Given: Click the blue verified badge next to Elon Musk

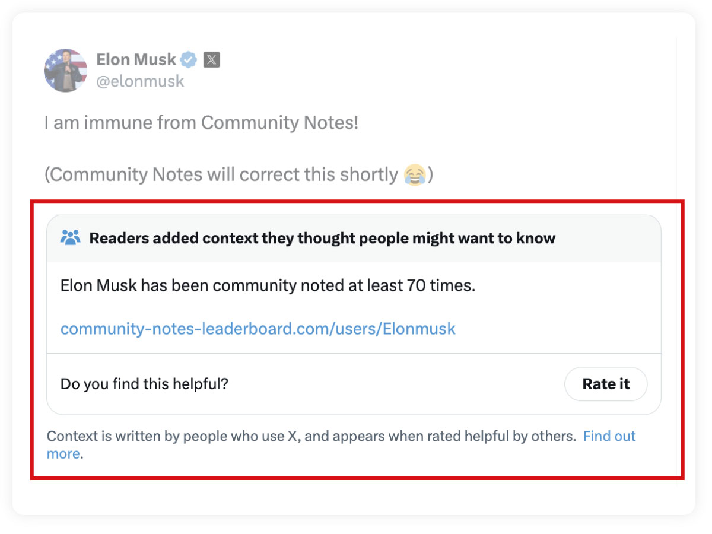Looking at the screenshot, I should coord(188,59).
